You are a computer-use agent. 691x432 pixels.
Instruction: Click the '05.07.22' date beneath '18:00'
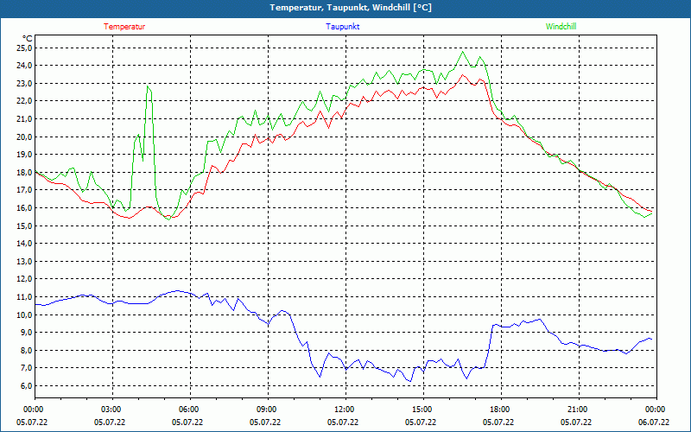[x=498, y=422]
